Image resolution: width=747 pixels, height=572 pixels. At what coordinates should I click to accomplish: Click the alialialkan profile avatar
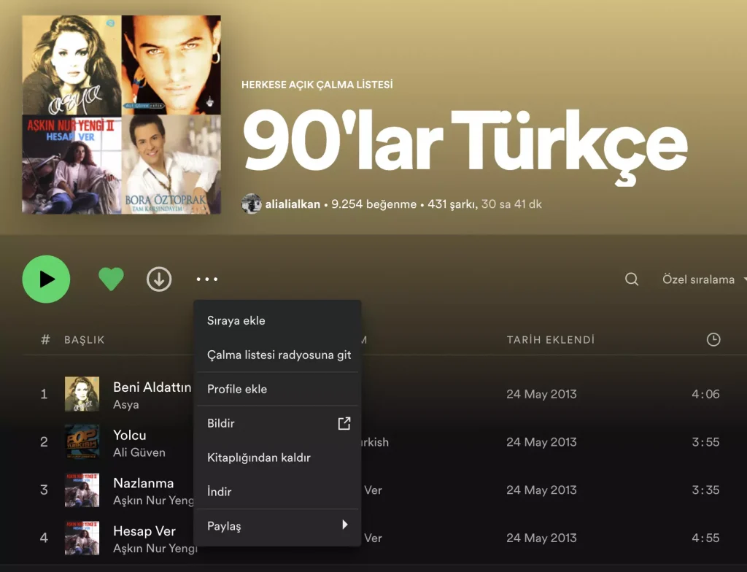252,204
